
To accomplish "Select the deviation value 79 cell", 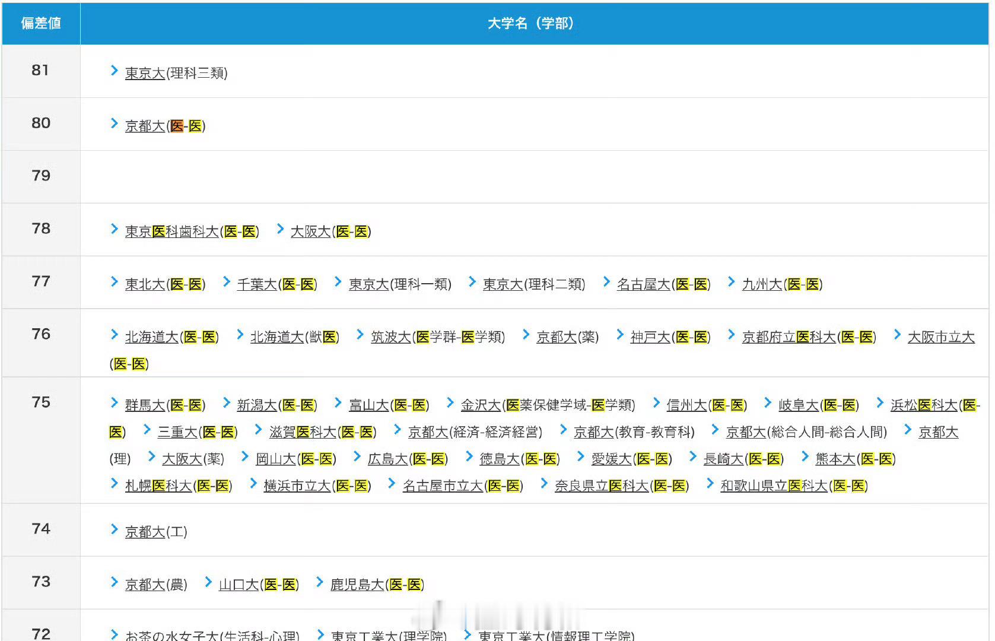I will coord(41,176).
